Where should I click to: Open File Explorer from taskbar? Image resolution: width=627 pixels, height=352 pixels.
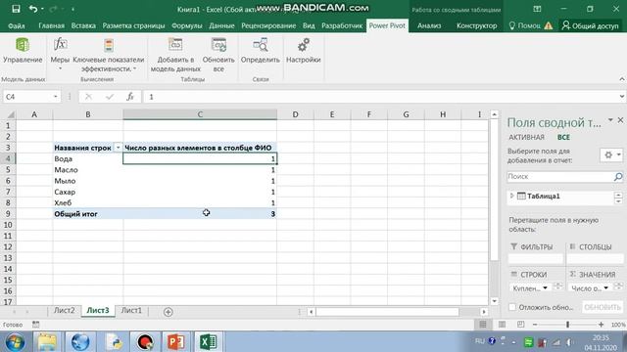(x=47, y=342)
